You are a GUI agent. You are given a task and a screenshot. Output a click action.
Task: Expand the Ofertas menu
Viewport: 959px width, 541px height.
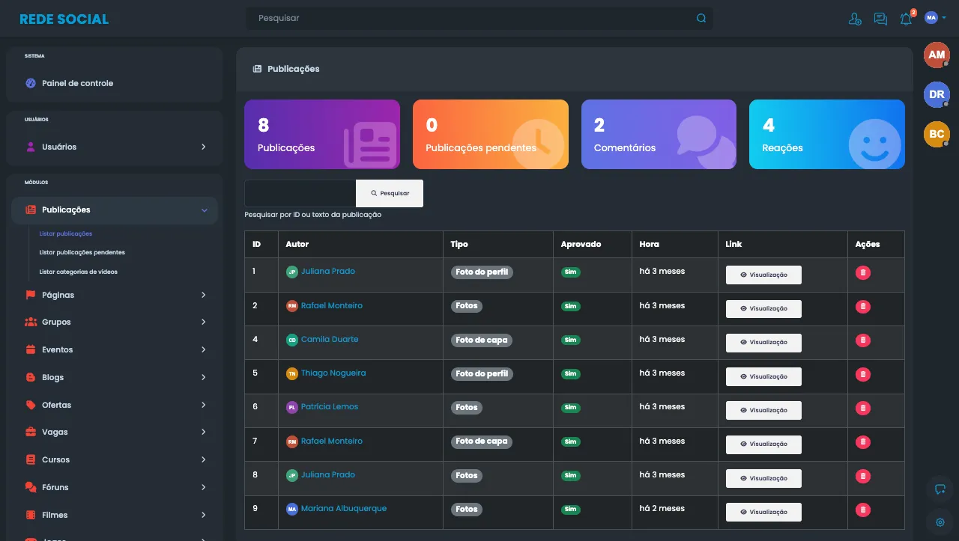pos(115,405)
